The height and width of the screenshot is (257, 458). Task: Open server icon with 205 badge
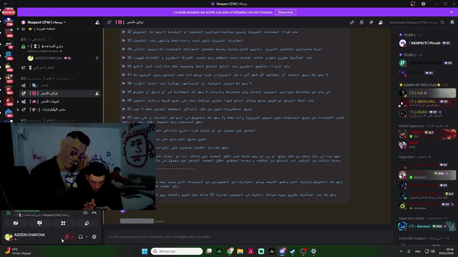pyautogui.click(x=9, y=67)
